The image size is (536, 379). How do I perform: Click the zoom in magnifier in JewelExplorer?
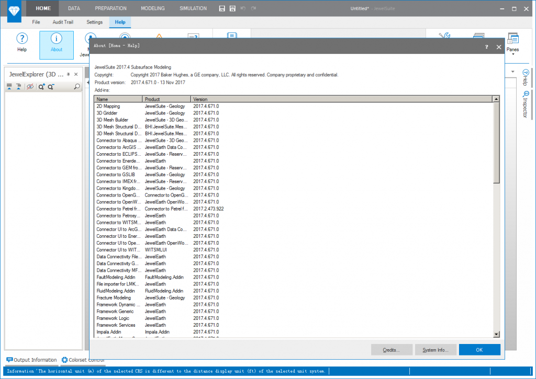click(41, 87)
